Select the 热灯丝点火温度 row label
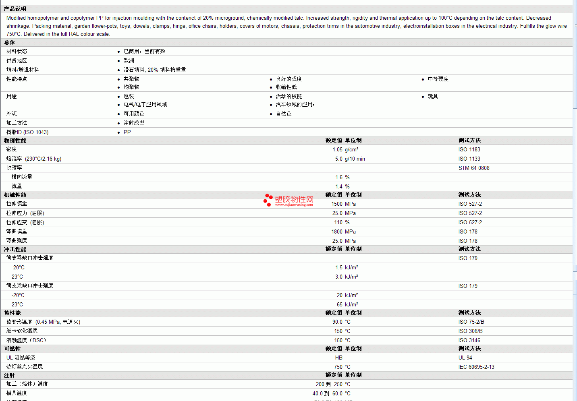Screen dimensions: 577x401 pos(25,367)
